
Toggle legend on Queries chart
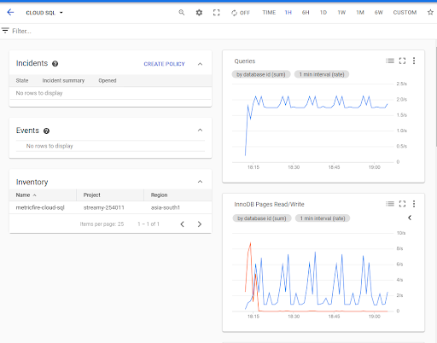click(390, 61)
